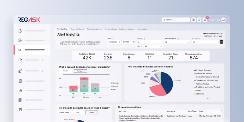244x122 pixels.
Task: Open the State dropdown
Action: point(153,46)
